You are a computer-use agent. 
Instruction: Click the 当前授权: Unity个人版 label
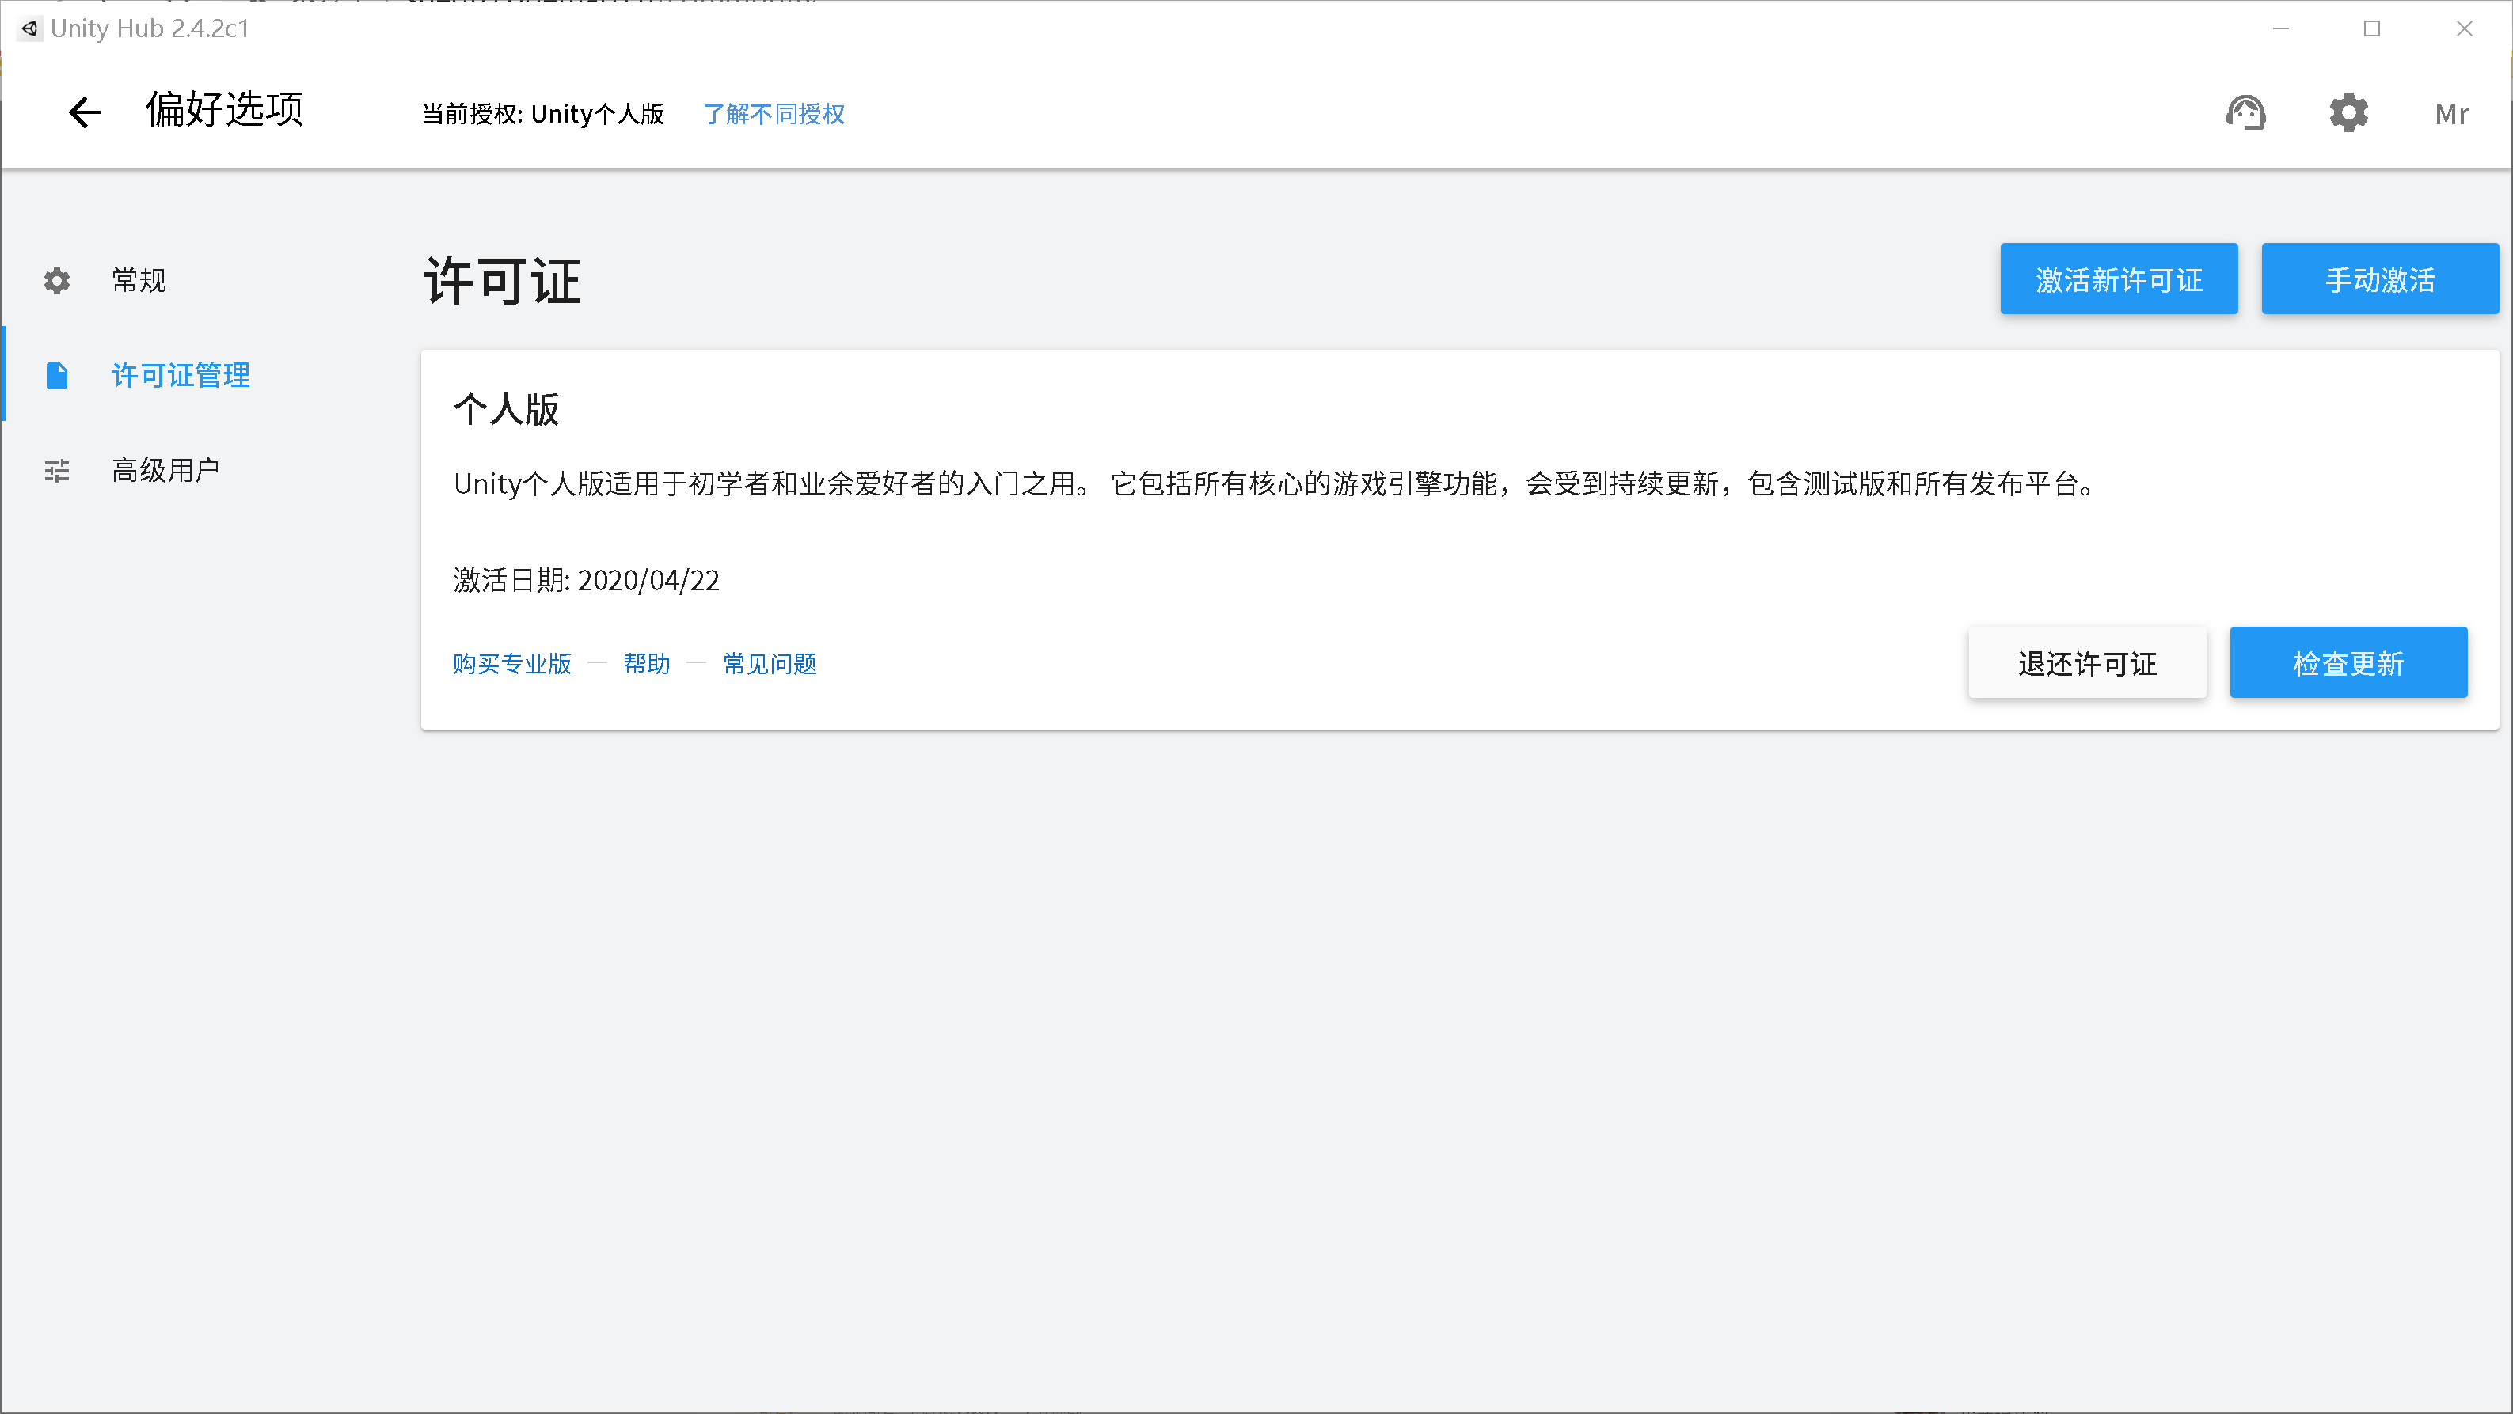point(542,114)
